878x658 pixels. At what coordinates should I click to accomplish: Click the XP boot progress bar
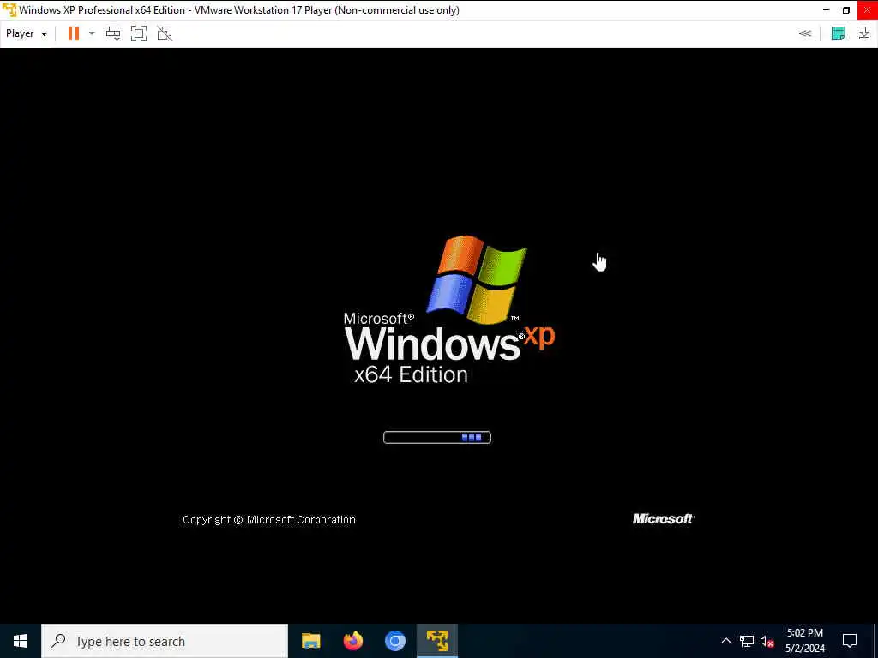(436, 438)
